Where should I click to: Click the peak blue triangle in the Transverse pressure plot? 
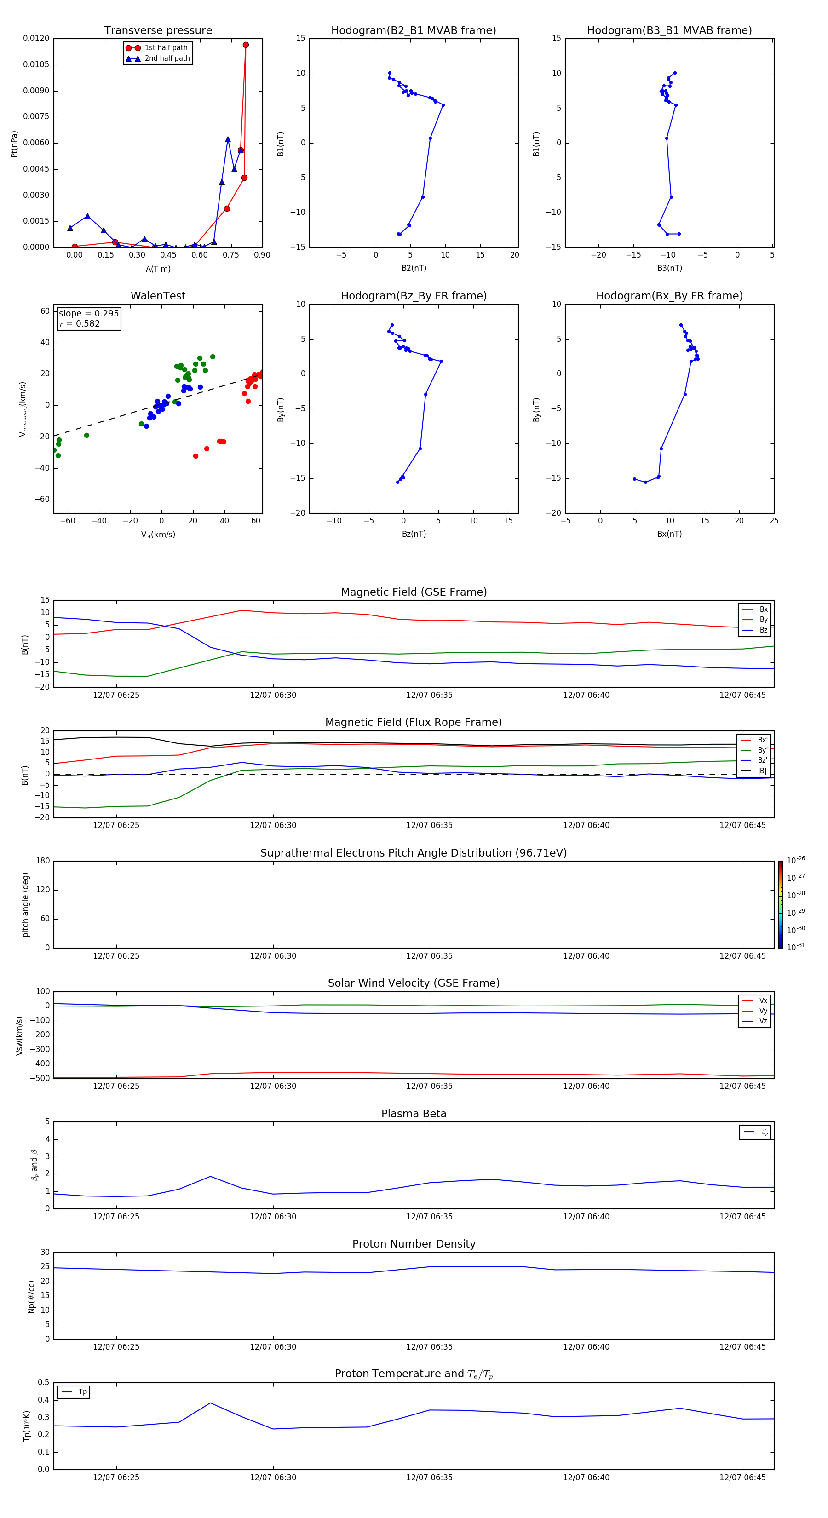(228, 139)
